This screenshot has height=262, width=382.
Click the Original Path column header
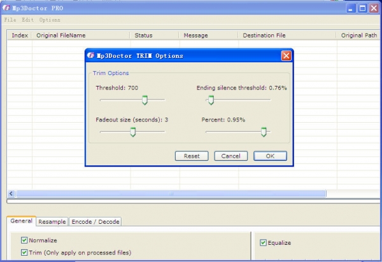pyautogui.click(x=358, y=35)
